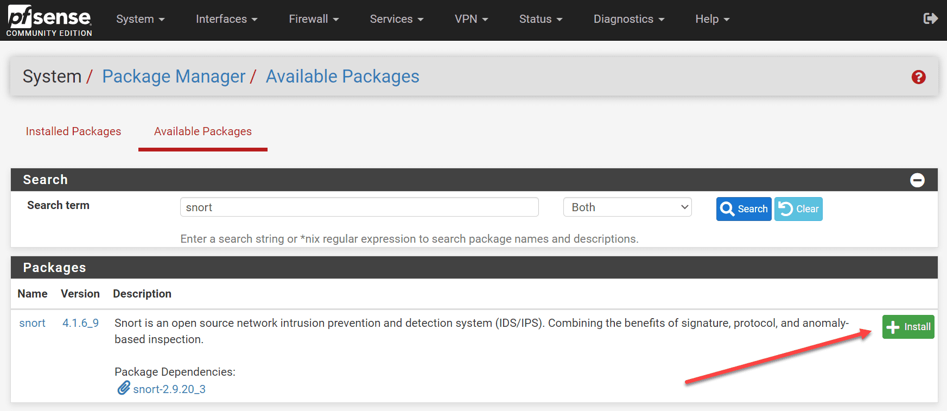The width and height of the screenshot is (947, 411).
Task: Select the Available Packages tab
Action: pos(203,131)
